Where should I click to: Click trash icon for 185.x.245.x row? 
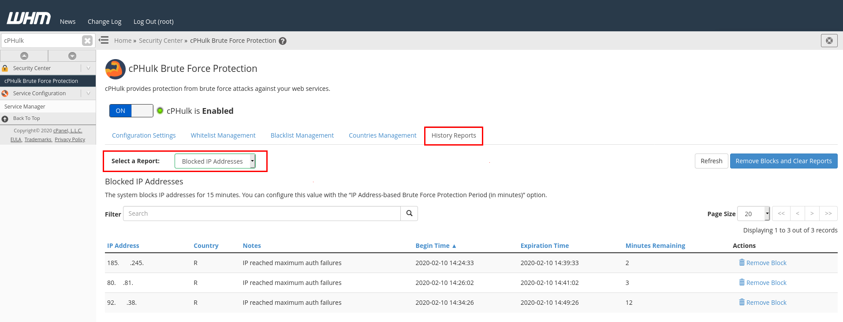click(742, 262)
